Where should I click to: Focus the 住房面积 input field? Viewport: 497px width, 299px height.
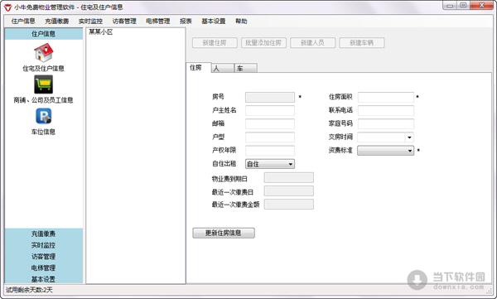[385, 97]
